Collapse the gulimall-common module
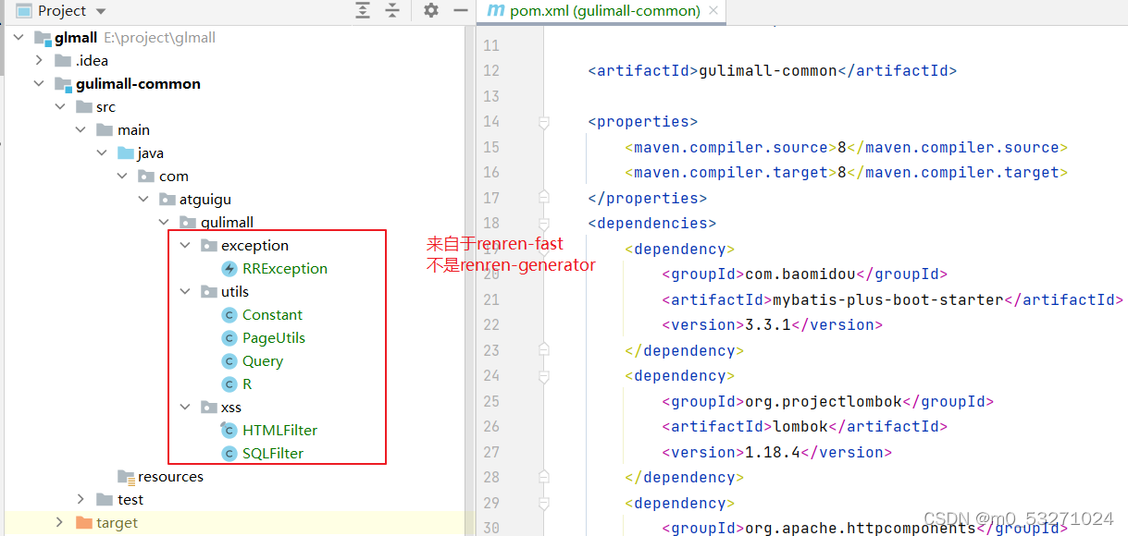 (x=39, y=84)
